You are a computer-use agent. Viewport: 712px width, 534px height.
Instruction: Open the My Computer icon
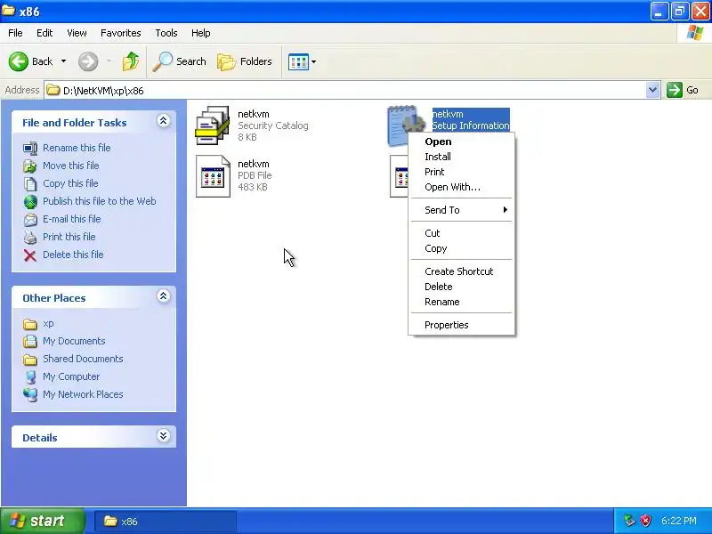click(x=30, y=376)
